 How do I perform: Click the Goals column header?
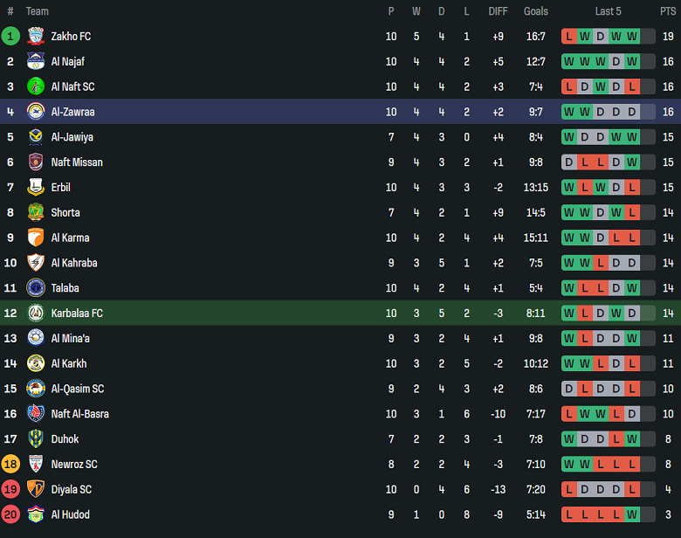click(536, 11)
